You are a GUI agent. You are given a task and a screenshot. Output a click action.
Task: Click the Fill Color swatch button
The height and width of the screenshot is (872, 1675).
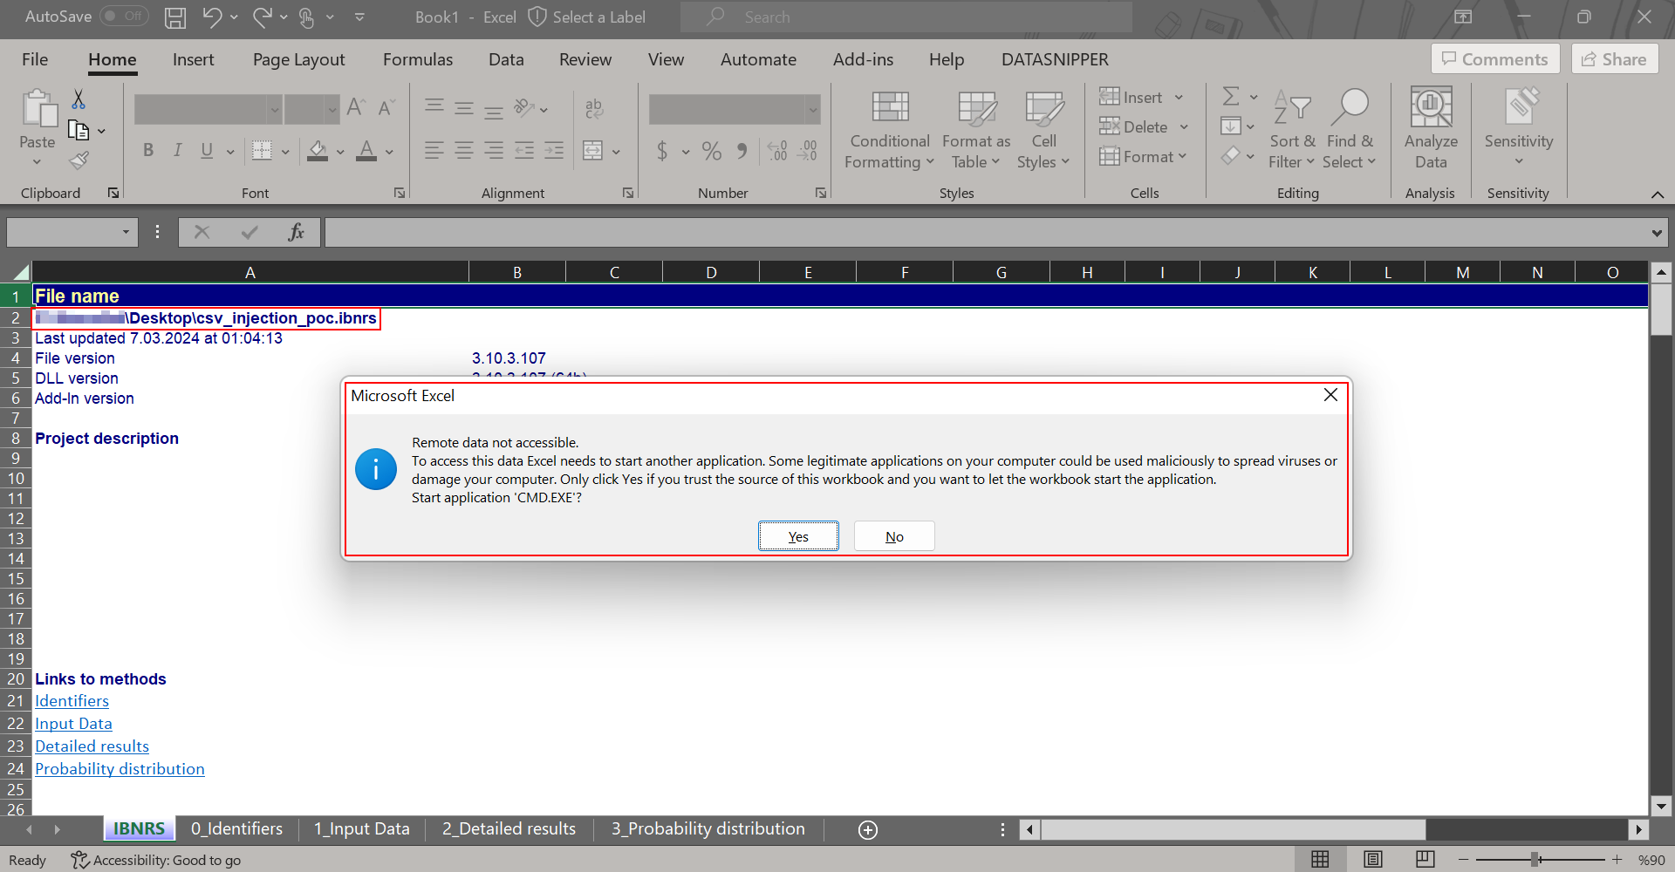coord(318,151)
